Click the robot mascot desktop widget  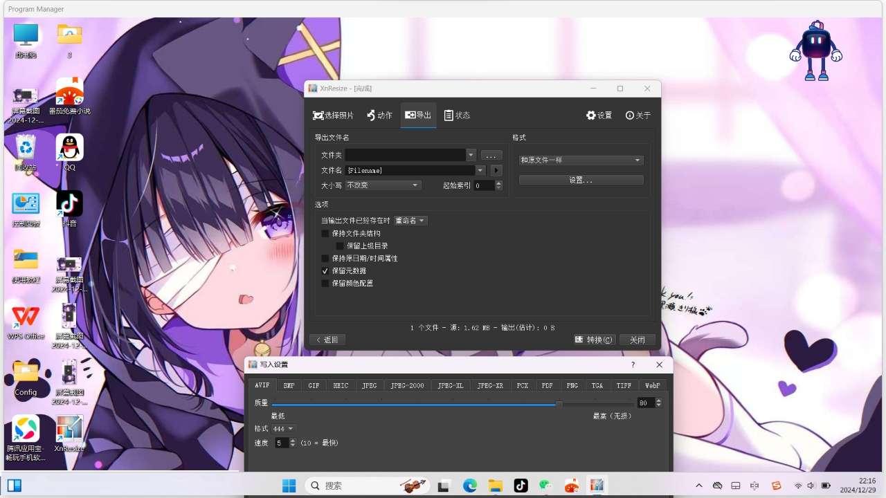click(x=816, y=50)
